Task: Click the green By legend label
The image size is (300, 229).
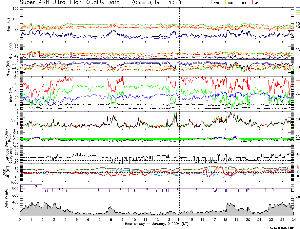Action: [298, 169]
